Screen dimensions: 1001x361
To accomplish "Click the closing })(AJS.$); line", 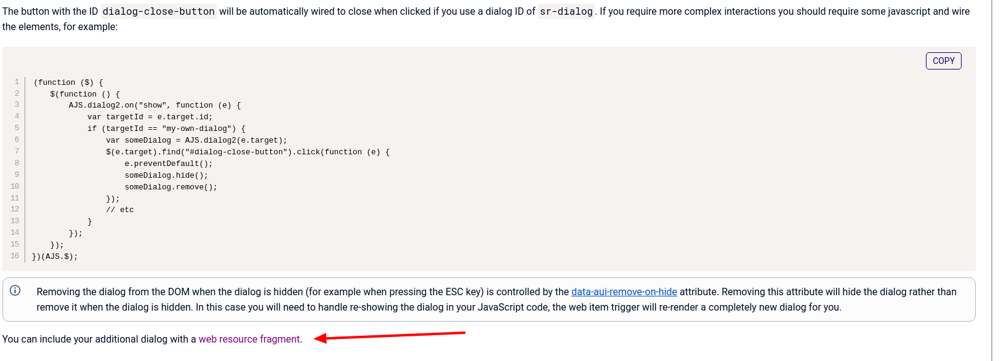I will pyautogui.click(x=54, y=256).
